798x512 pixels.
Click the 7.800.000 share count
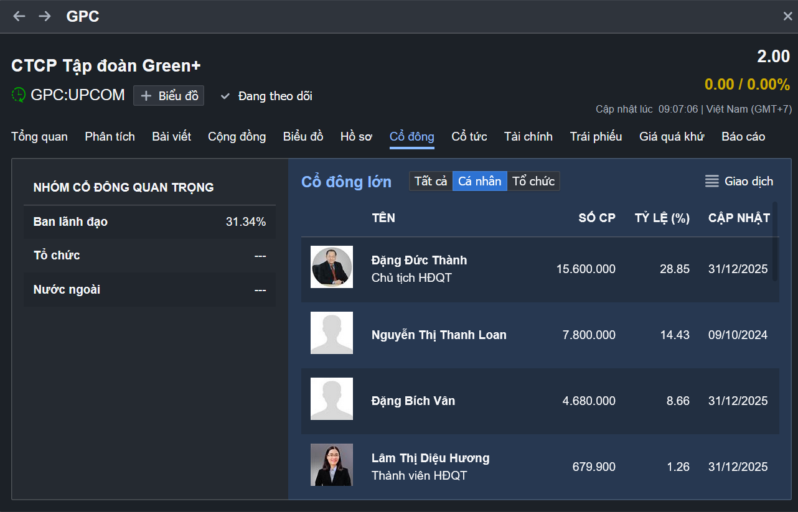(589, 335)
